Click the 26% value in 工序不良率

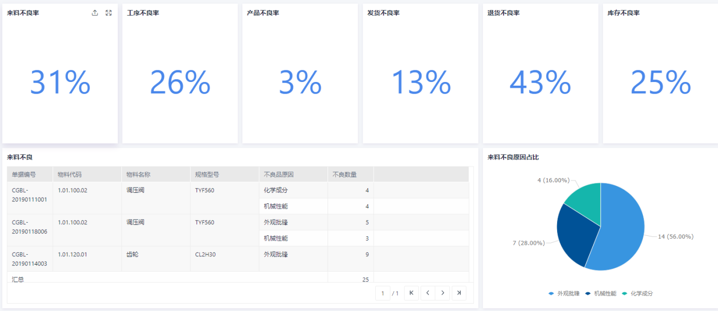pyautogui.click(x=180, y=82)
